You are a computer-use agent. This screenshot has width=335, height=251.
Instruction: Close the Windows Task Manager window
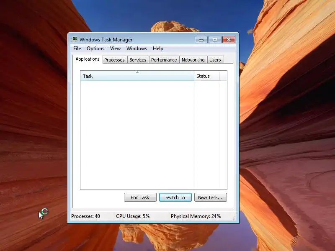click(x=229, y=40)
